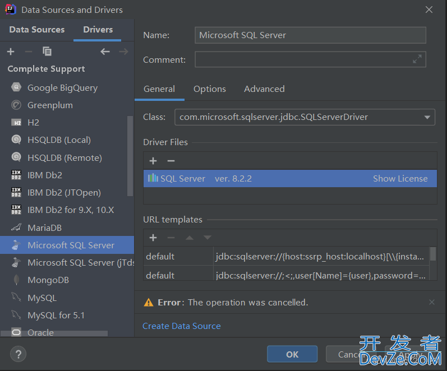Open the General tab
This screenshot has height=371, width=447.
(x=159, y=89)
